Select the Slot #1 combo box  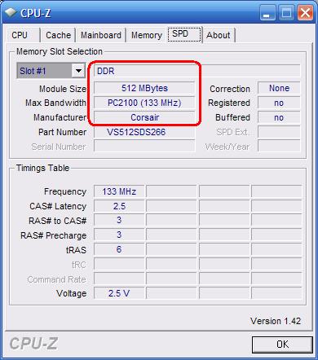pos(51,71)
